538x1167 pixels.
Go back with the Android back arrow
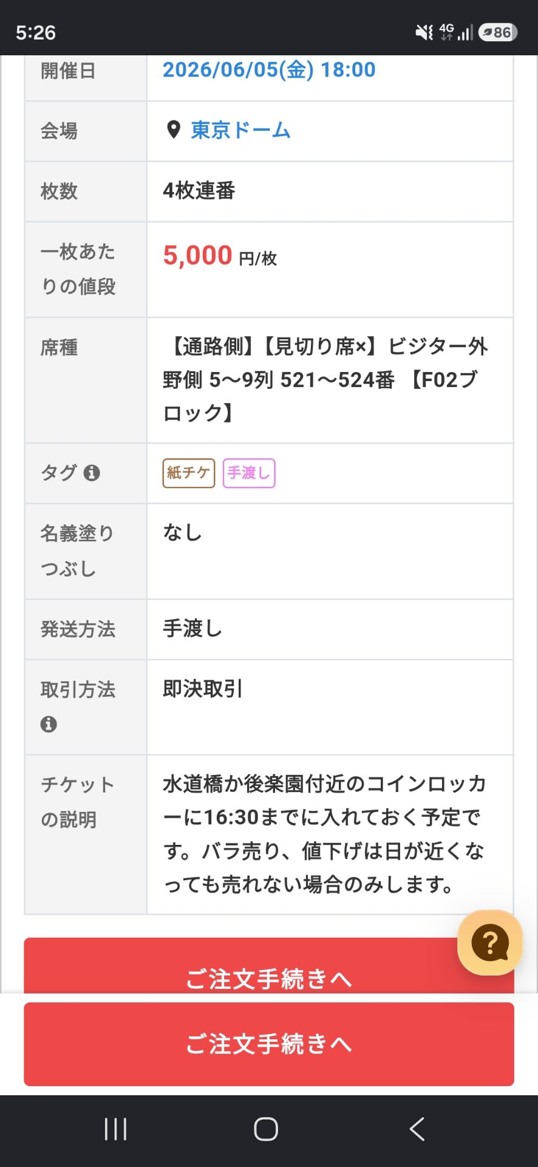pyautogui.click(x=417, y=1129)
